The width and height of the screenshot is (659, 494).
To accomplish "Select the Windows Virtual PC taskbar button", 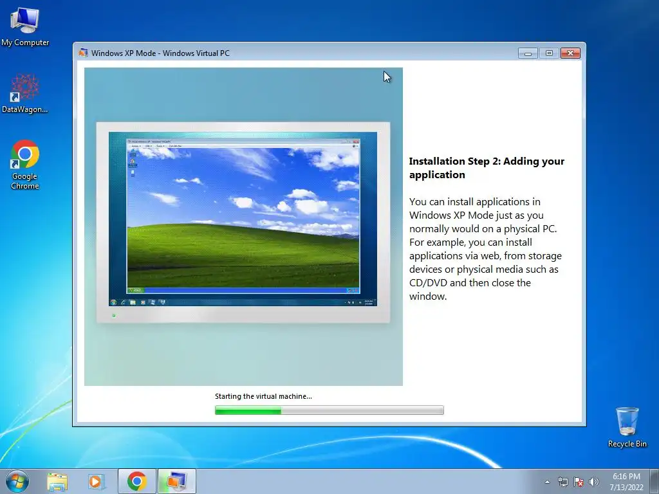I will click(x=177, y=481).
